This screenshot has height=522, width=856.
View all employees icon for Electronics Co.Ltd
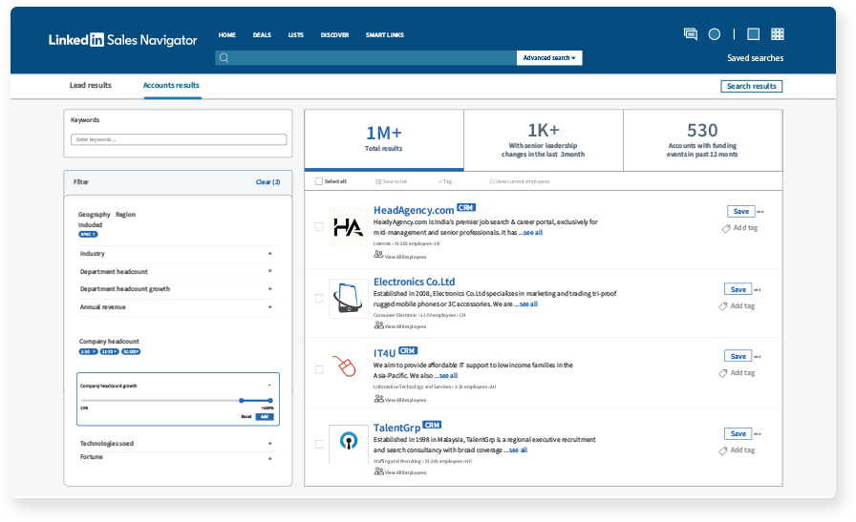tap(378, 325)
